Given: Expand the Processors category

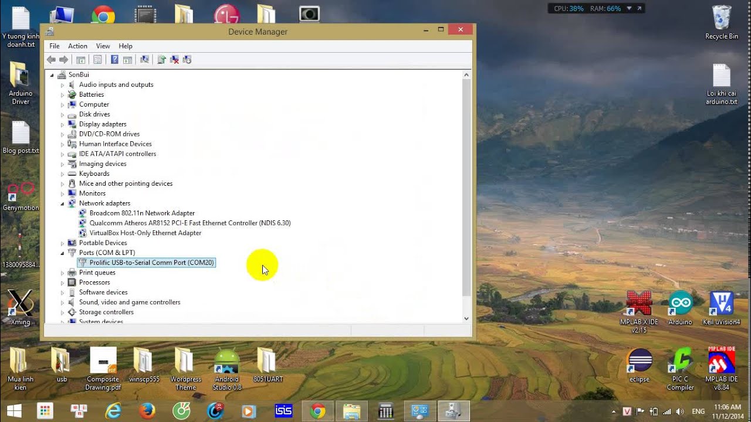Looking at the screenshot, I should (x=62, y=283).
